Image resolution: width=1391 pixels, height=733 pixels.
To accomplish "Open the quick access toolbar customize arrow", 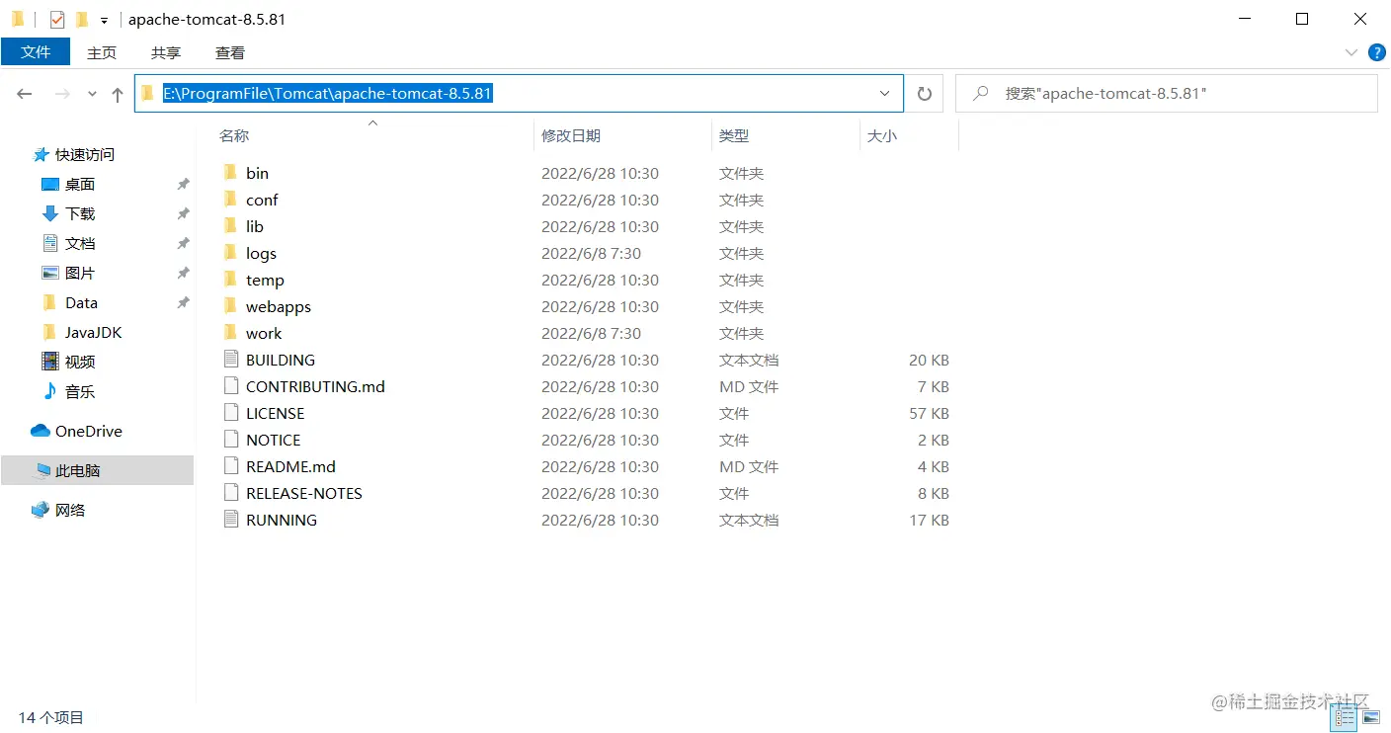I will coord(104,20).
